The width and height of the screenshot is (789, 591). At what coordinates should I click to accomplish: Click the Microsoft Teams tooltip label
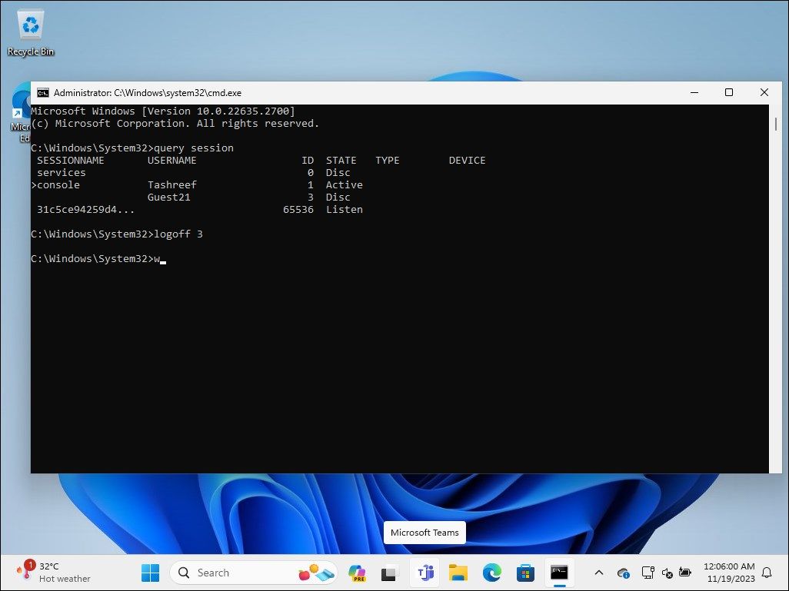(424, 533)
